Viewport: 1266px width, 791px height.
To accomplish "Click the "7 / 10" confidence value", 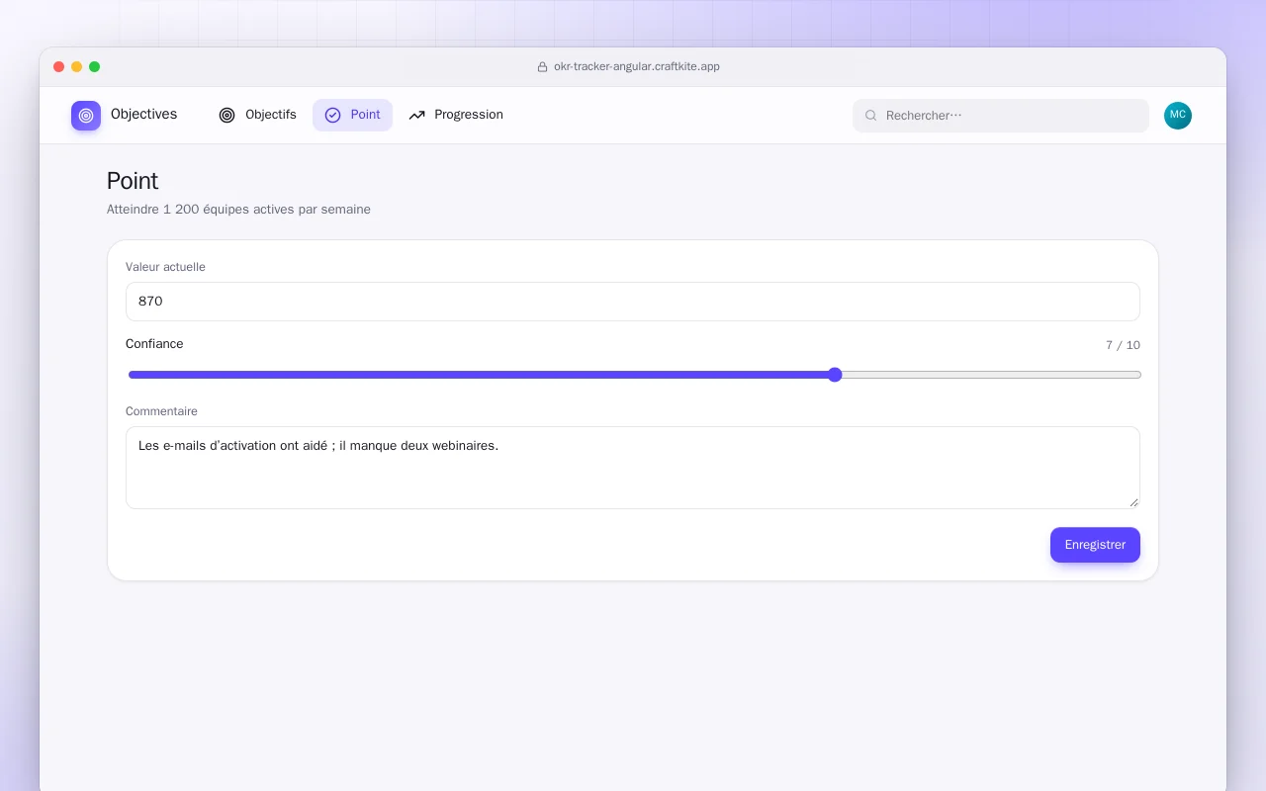I will click(1123, 345).
